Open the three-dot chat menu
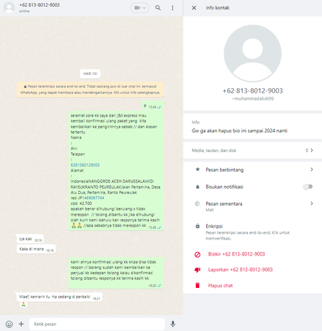Screen dimensions: 322x331 173,8
